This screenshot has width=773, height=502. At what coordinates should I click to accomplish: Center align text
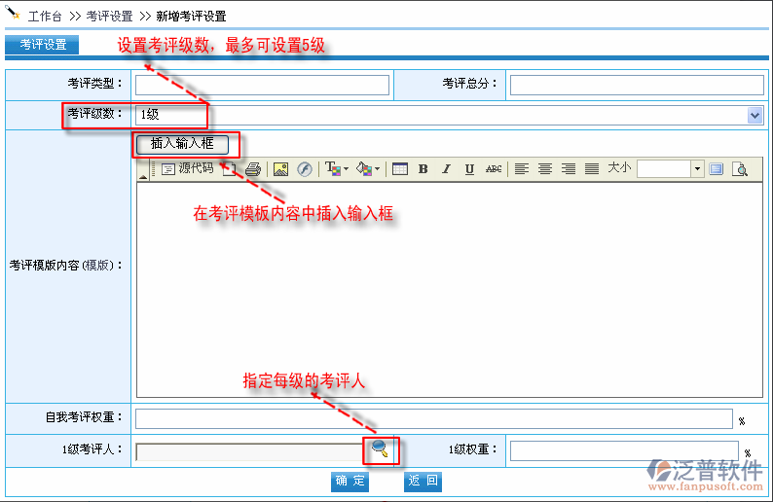(545, 169)
